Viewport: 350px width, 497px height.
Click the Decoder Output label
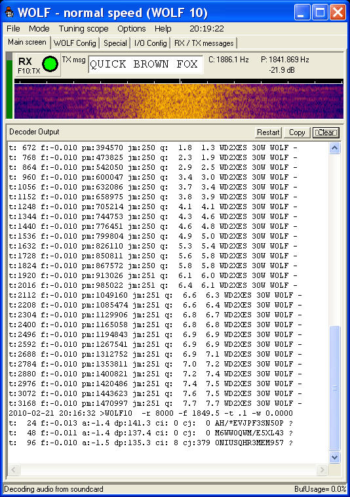pyautogui.click(x=34, y=132)
